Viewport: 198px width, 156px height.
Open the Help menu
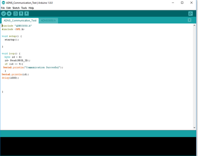(x=31, y=8)
